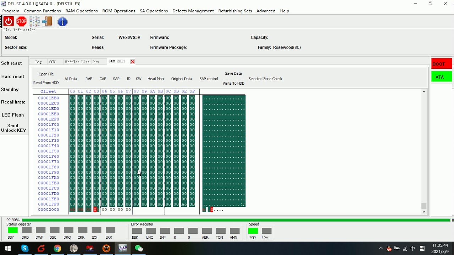Image resolution: width=454 pixels, height=255 pixels.
Task: Open DFL-ST taskbar icon
Action: pos(123,249)
